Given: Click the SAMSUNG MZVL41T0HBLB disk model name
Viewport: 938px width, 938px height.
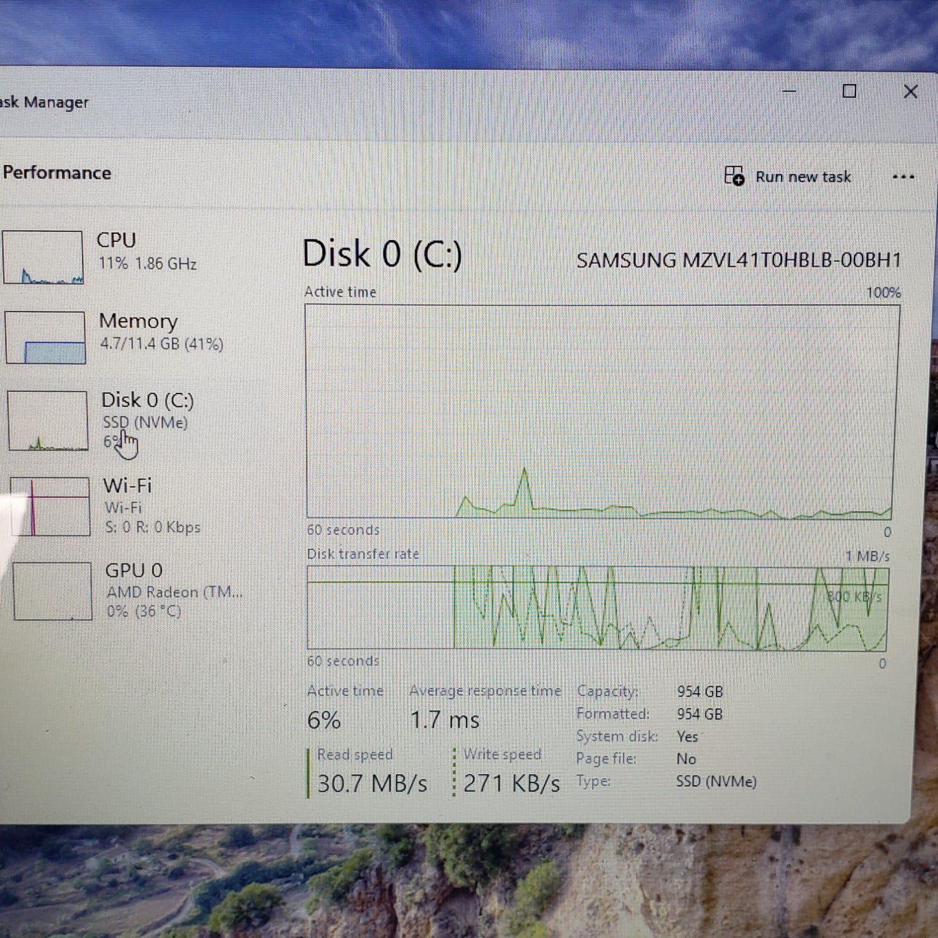Looking at the screenshot, I should (x=739, y=260).
